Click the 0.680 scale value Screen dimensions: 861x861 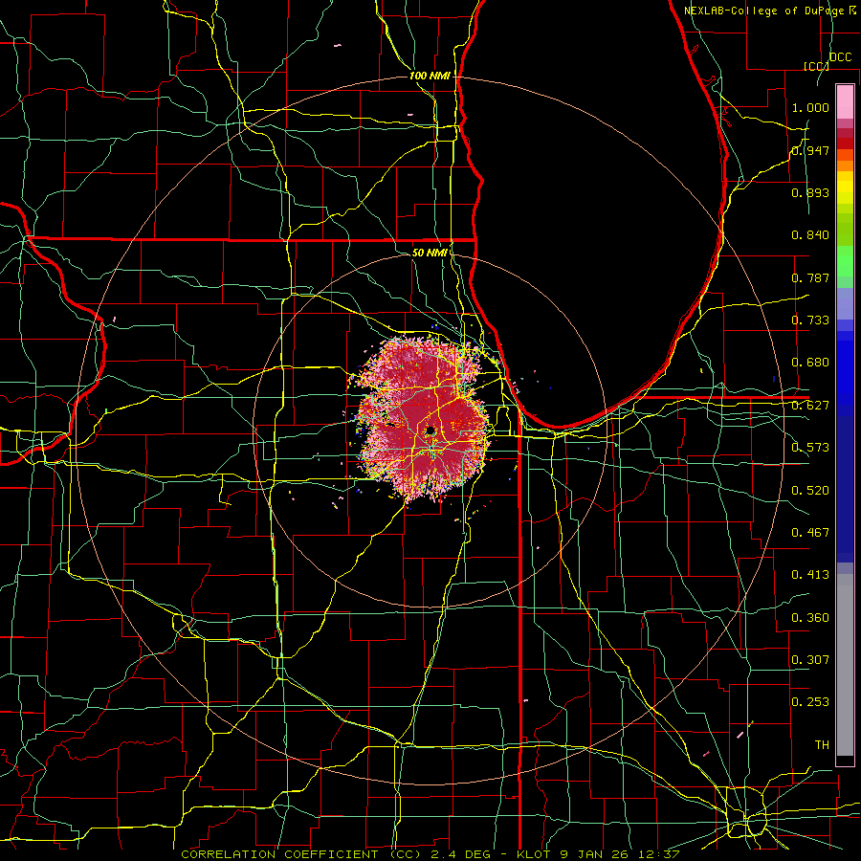(810, 363)
